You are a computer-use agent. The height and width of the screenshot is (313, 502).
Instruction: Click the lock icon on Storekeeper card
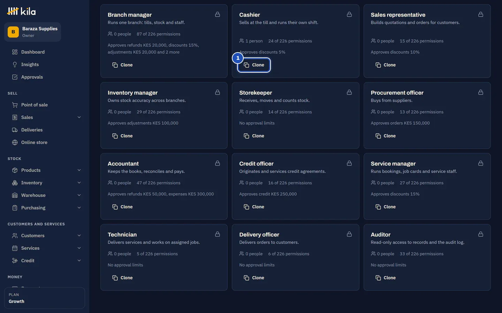point(349,93)
